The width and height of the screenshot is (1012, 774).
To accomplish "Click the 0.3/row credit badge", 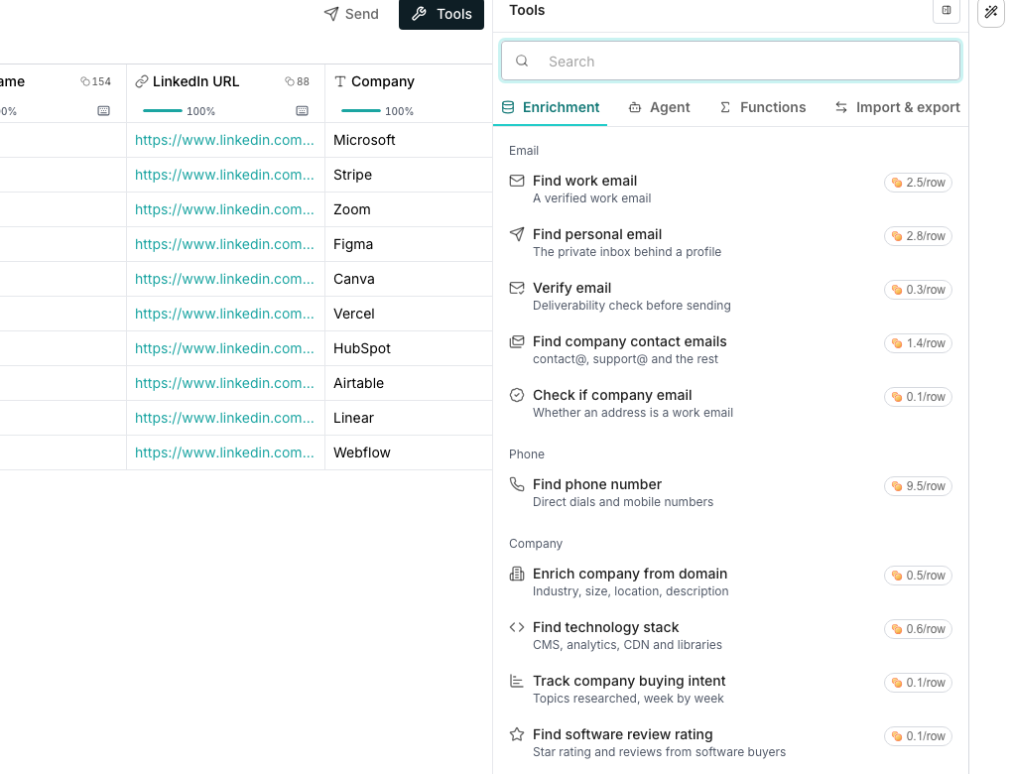I will point(918,290).
